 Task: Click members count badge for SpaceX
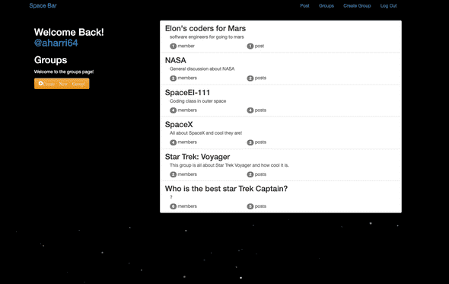point(173,142)
